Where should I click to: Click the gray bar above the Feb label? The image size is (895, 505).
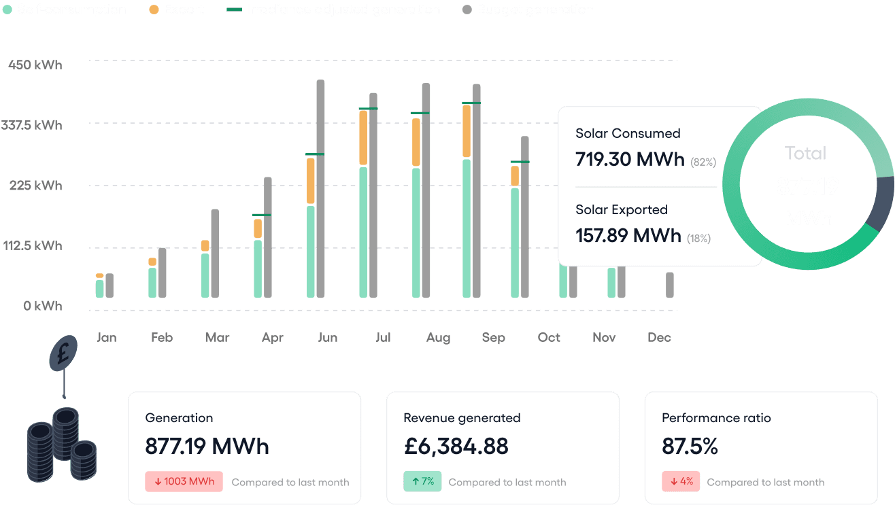coord(162,273)
